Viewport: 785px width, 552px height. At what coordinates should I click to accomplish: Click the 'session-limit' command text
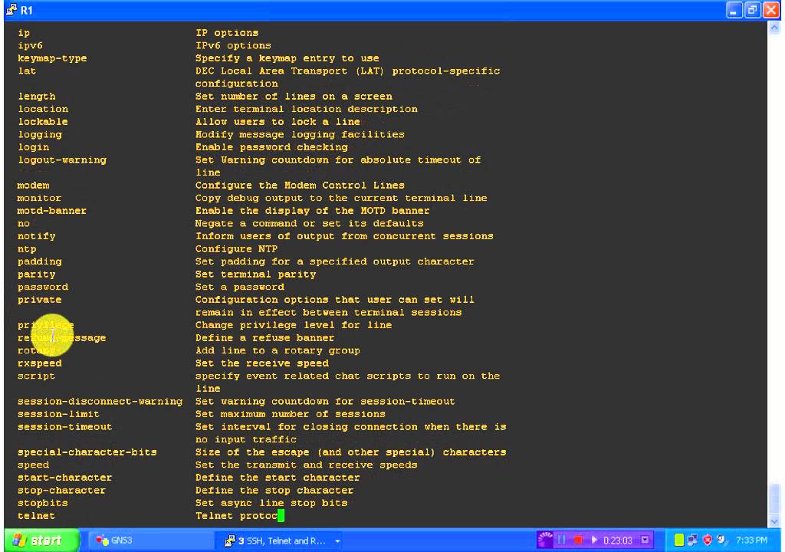pos(58,414)
